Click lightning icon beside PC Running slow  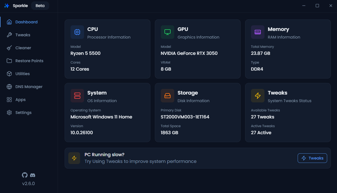74,158
